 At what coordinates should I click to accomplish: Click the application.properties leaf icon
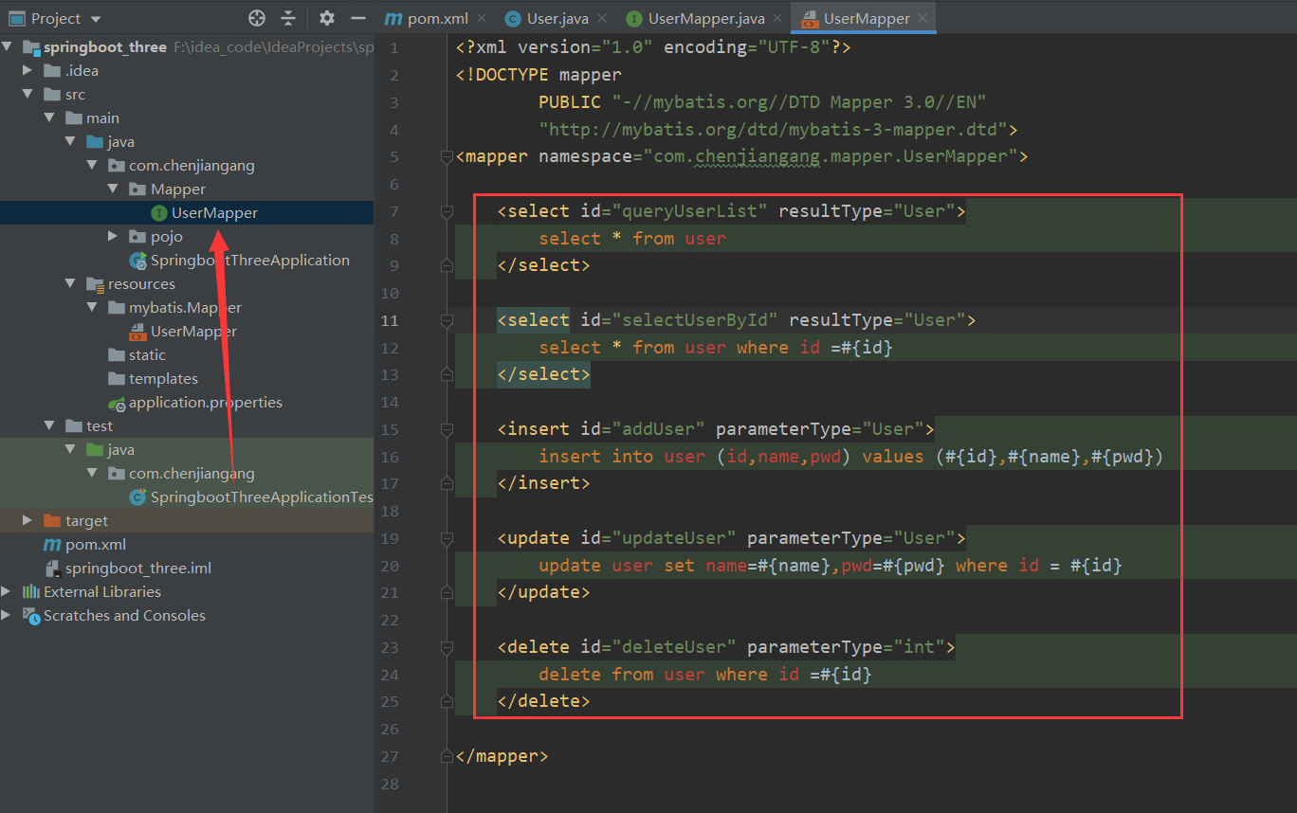pos(116,403)
